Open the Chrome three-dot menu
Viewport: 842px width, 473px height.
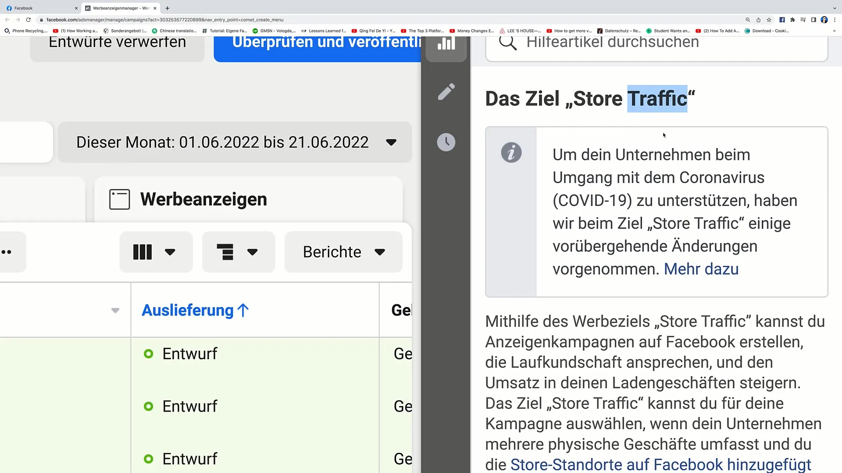pos(835,20)
